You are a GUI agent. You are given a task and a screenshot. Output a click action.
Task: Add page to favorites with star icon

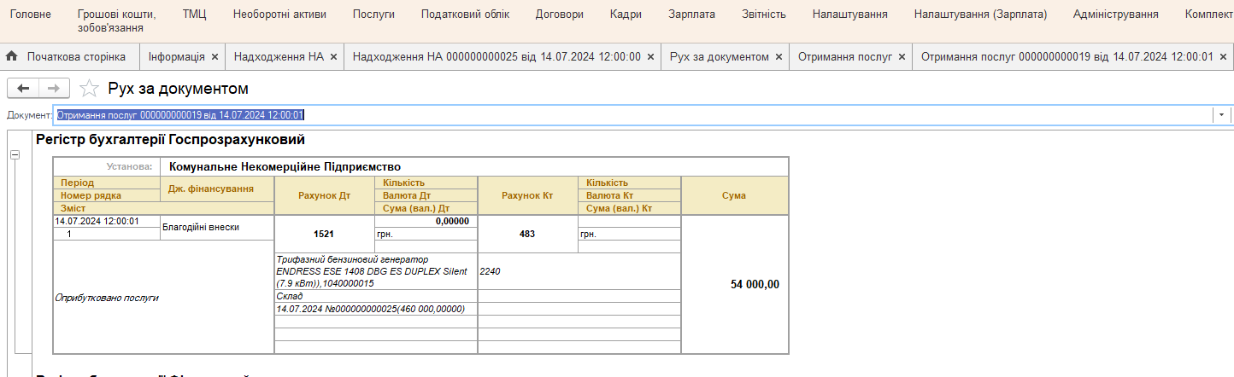click(88, 88)
